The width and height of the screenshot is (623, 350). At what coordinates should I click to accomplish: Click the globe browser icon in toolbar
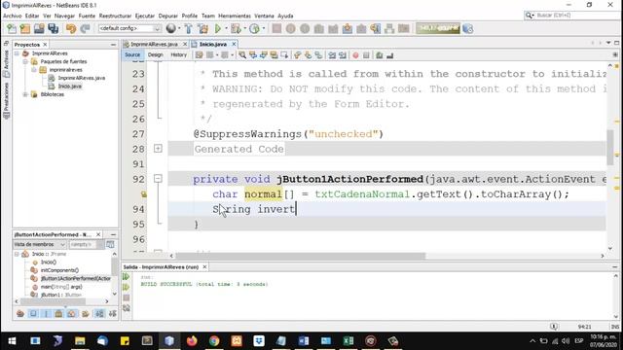coord(171,28)
